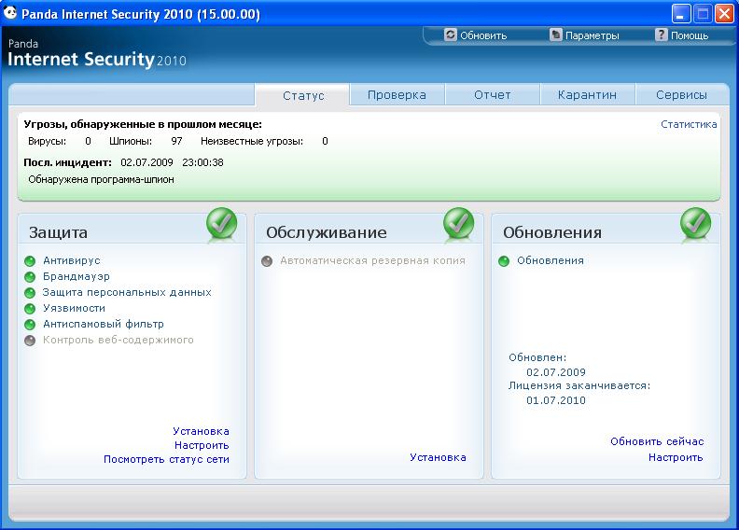Viewport: 739px width, 530px height.
Task: Open the Сервисы tab
Action: tap(681, 94)
